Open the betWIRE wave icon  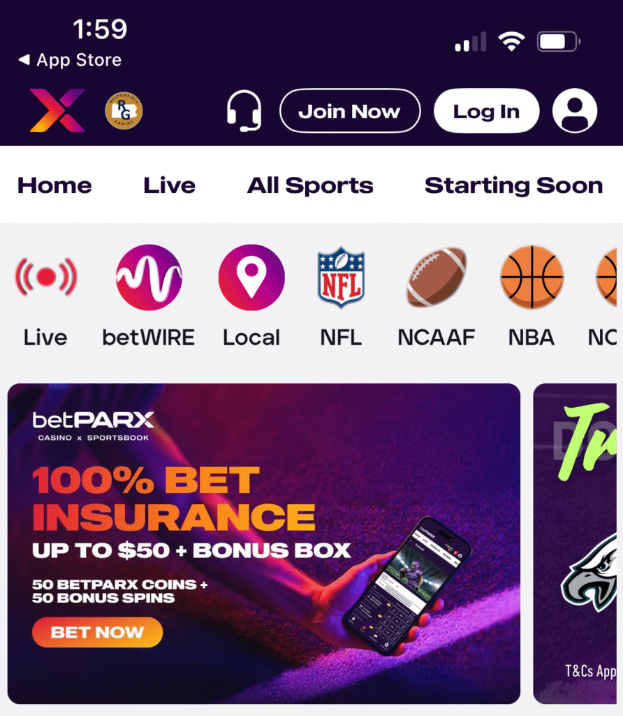pyautogui.click(x=149, y=277)
